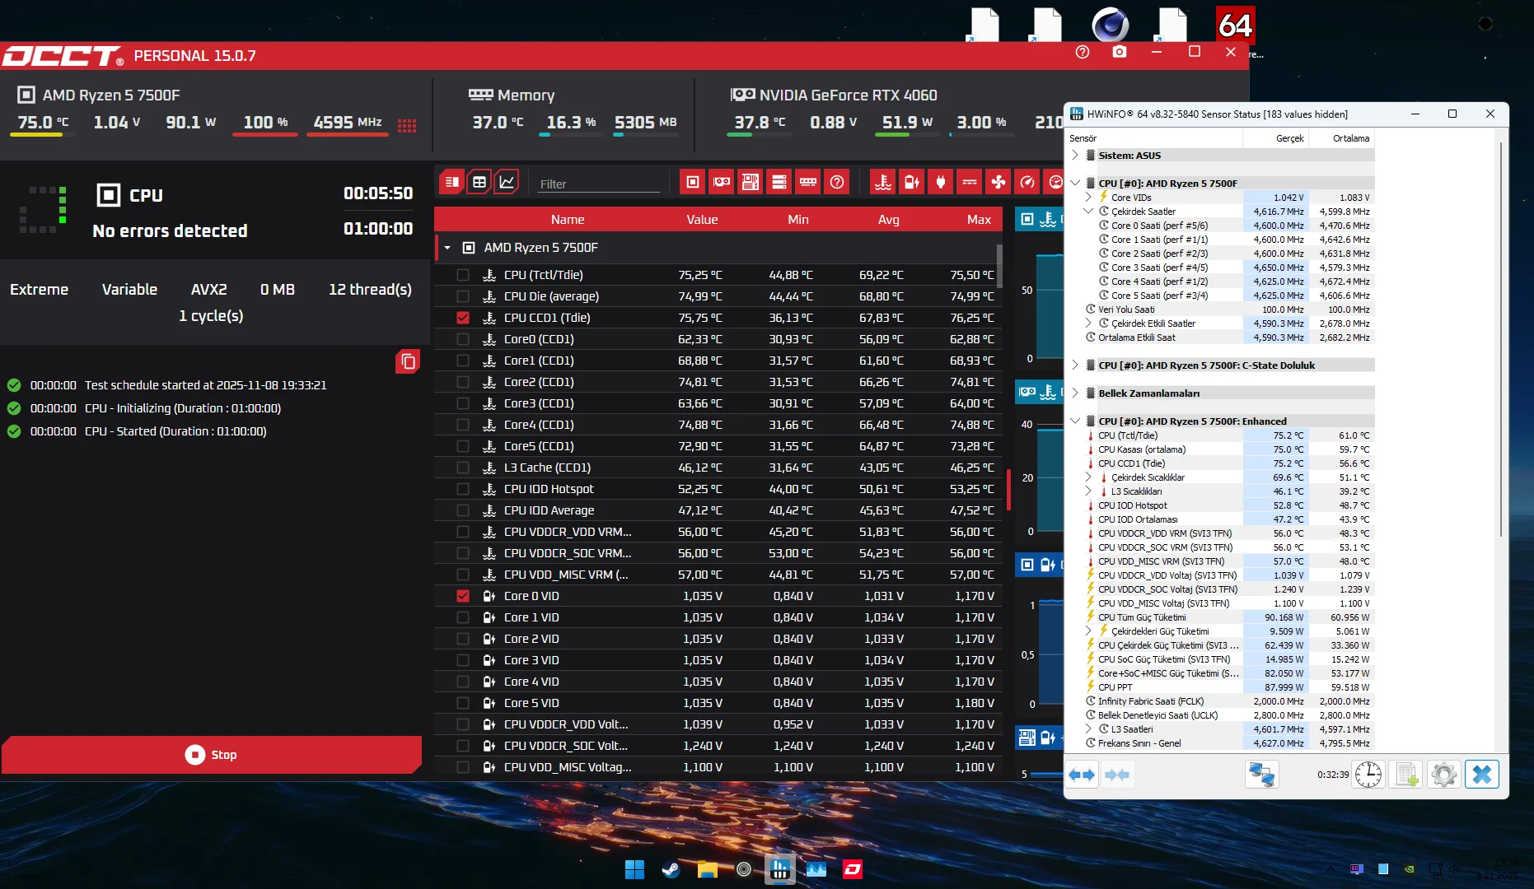
Task: Uncheck the CPU CCD1 (Tdie) checkbox
Action: (463, 318)
